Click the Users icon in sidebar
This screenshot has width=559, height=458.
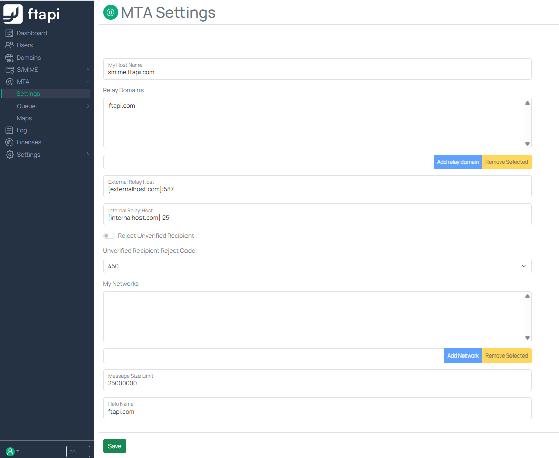point(9,45)
